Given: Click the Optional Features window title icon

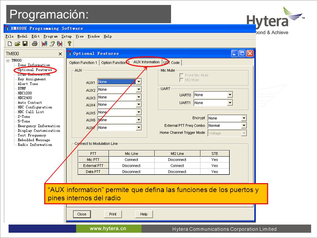Looking at the screenshot, I should [70, 53].
